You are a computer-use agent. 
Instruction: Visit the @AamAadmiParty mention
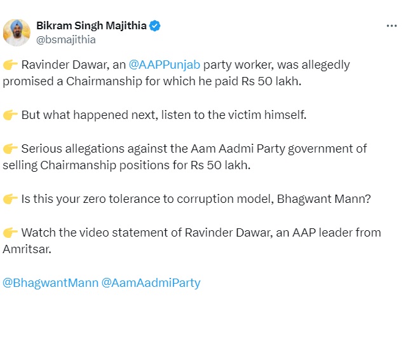click(x=151, y=282)
